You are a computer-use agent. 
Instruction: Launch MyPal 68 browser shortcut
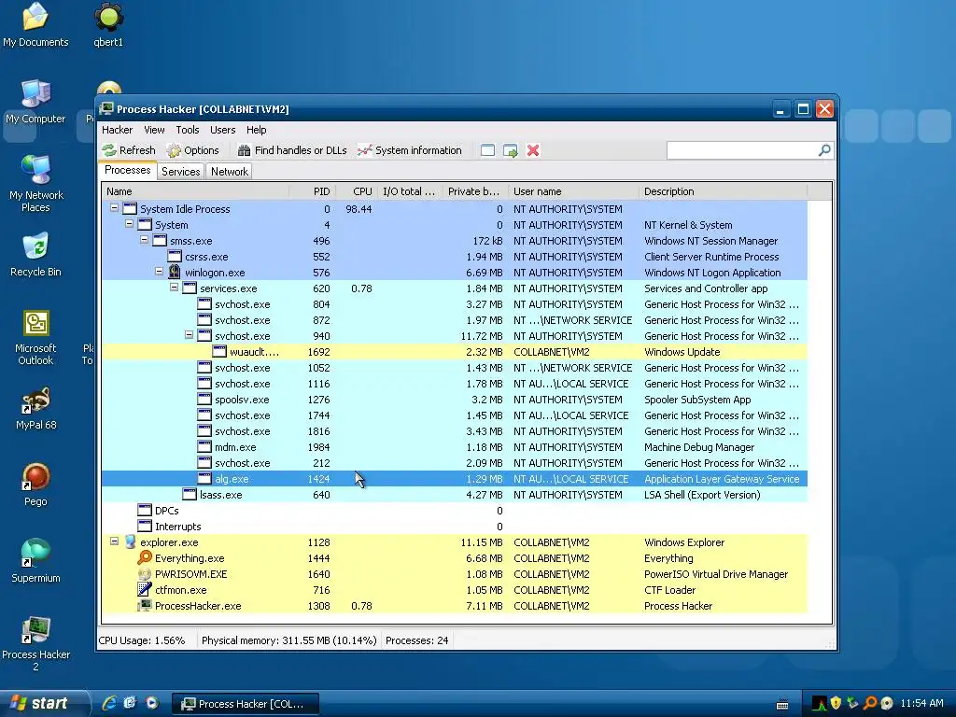point(35,408)
